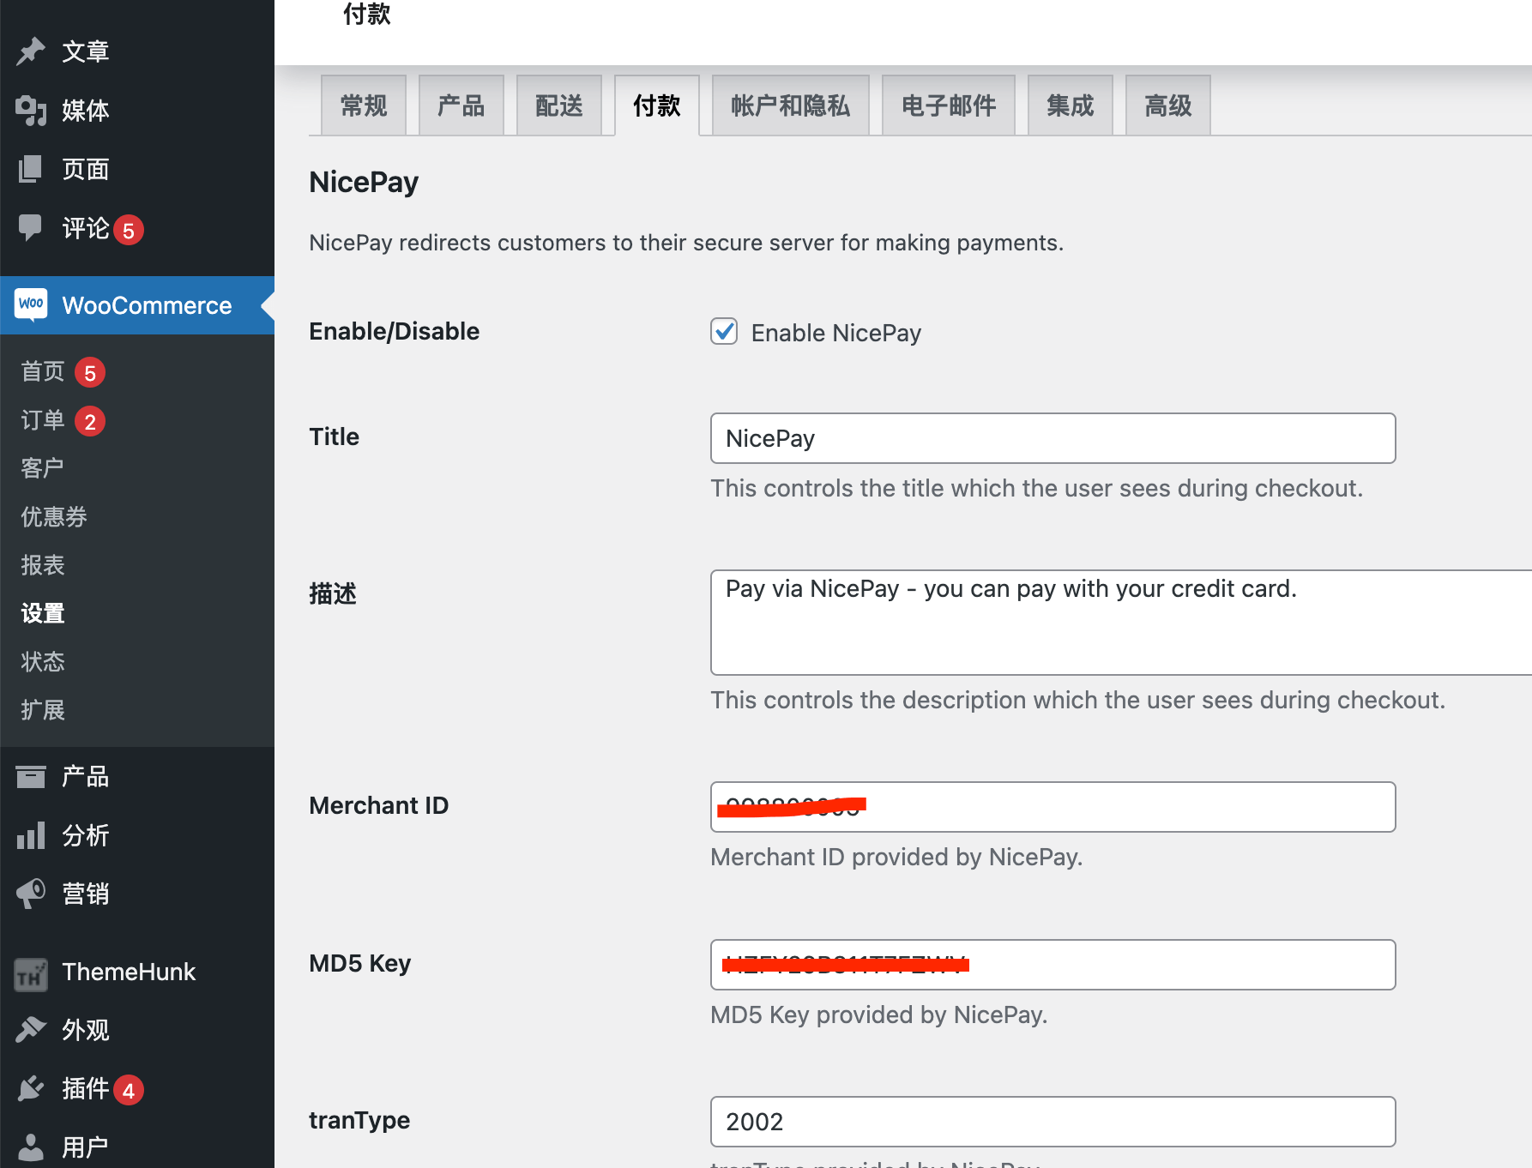Click the NicePay section heading
The height and width of the screenshot is (1168, 1532).
coord(364,183)
